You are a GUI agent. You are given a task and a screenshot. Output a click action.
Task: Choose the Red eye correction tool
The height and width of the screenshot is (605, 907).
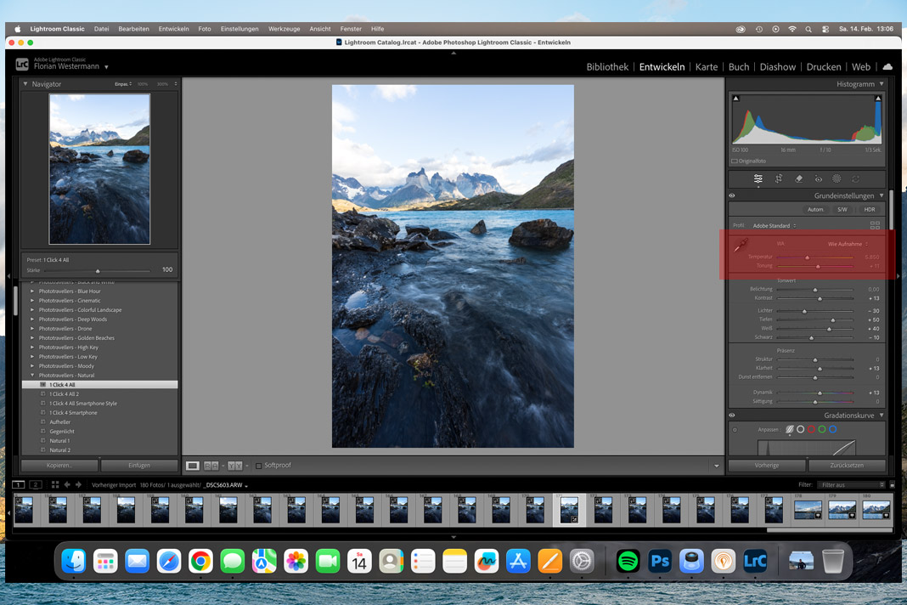818,179
